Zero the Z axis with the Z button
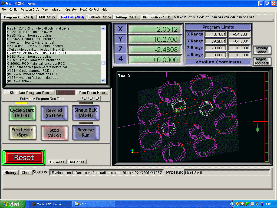This screenshot has height=208, width=277. [120, 49]
